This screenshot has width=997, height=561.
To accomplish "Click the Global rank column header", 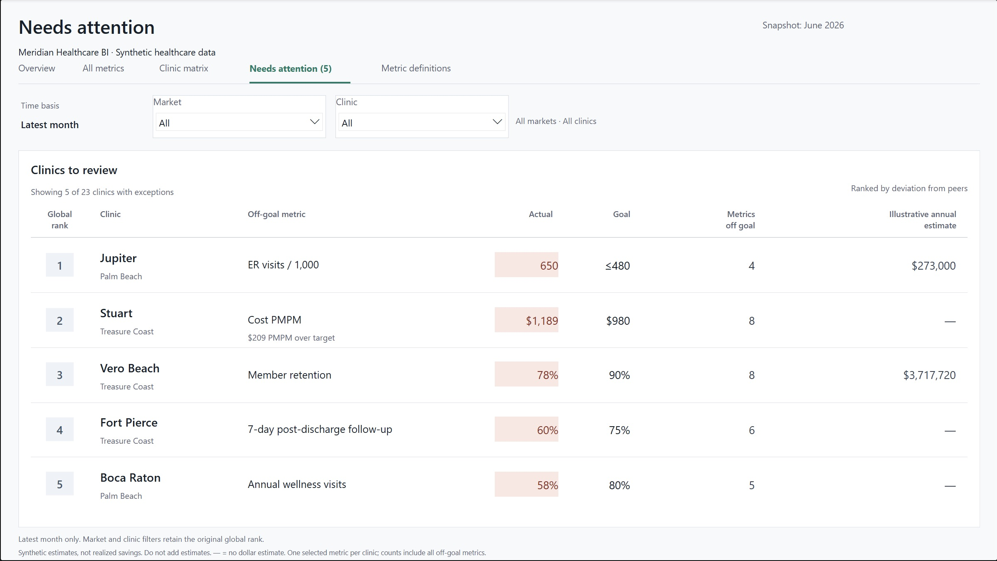I will click(60, 220).
